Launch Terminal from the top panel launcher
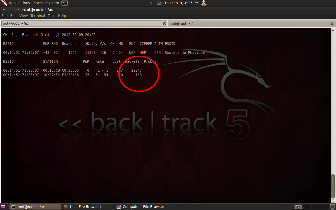336x210 pixels. (x=65, y=3)
